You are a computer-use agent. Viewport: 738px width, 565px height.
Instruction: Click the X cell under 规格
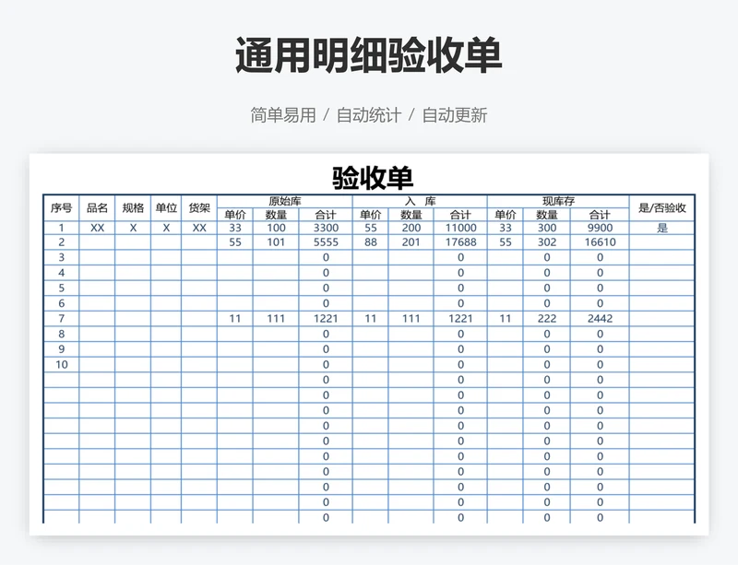[x=133, y=229]
